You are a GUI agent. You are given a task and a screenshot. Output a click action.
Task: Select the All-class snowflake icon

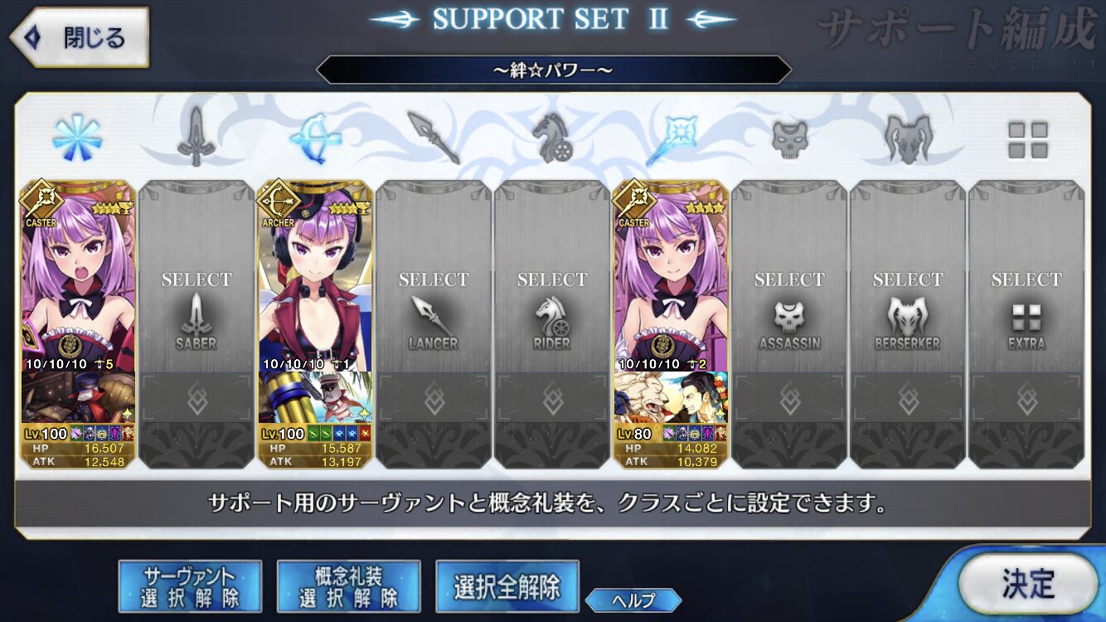pyautogui.click(x=77, y=138)
